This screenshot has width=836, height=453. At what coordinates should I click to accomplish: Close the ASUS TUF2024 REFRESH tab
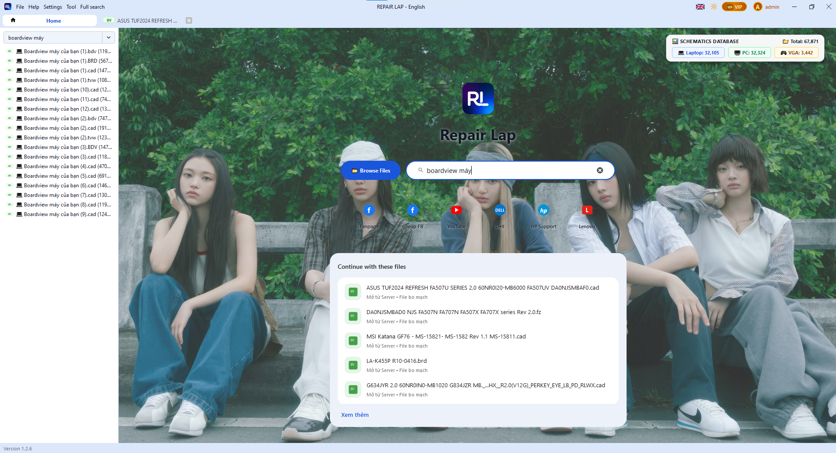pos(189,20)
